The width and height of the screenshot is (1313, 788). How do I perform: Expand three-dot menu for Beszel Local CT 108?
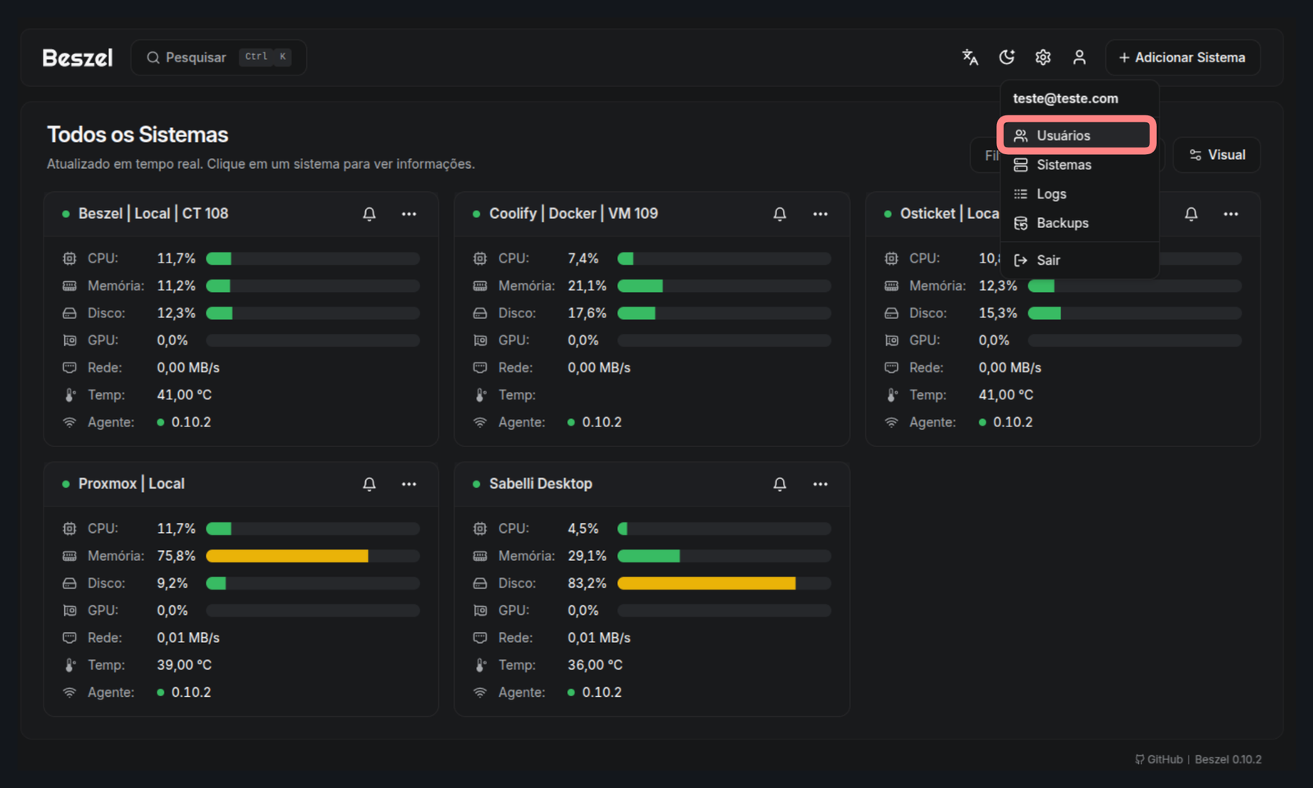(409, 214)
